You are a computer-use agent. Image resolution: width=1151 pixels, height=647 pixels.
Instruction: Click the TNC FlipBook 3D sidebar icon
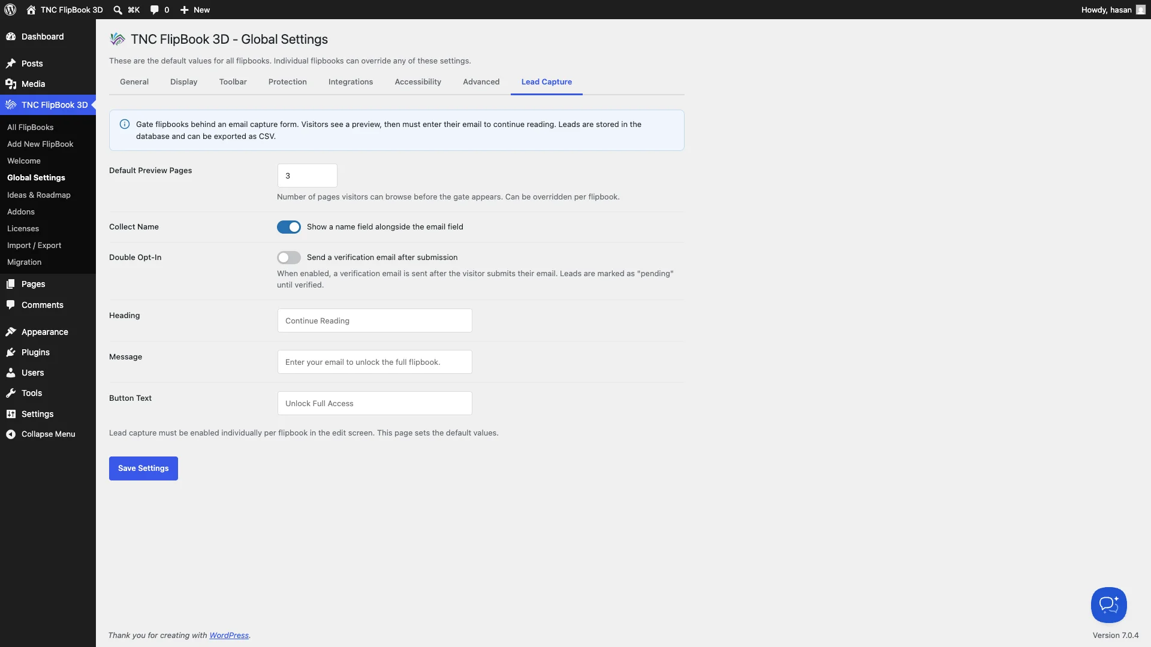[11, 105]
